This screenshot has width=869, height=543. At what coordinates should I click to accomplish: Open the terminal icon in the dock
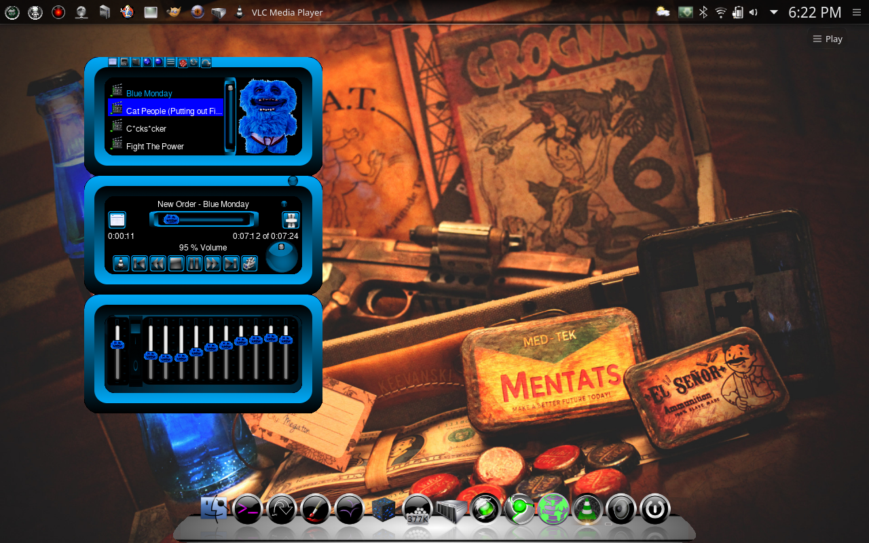(x=248, y=510)
